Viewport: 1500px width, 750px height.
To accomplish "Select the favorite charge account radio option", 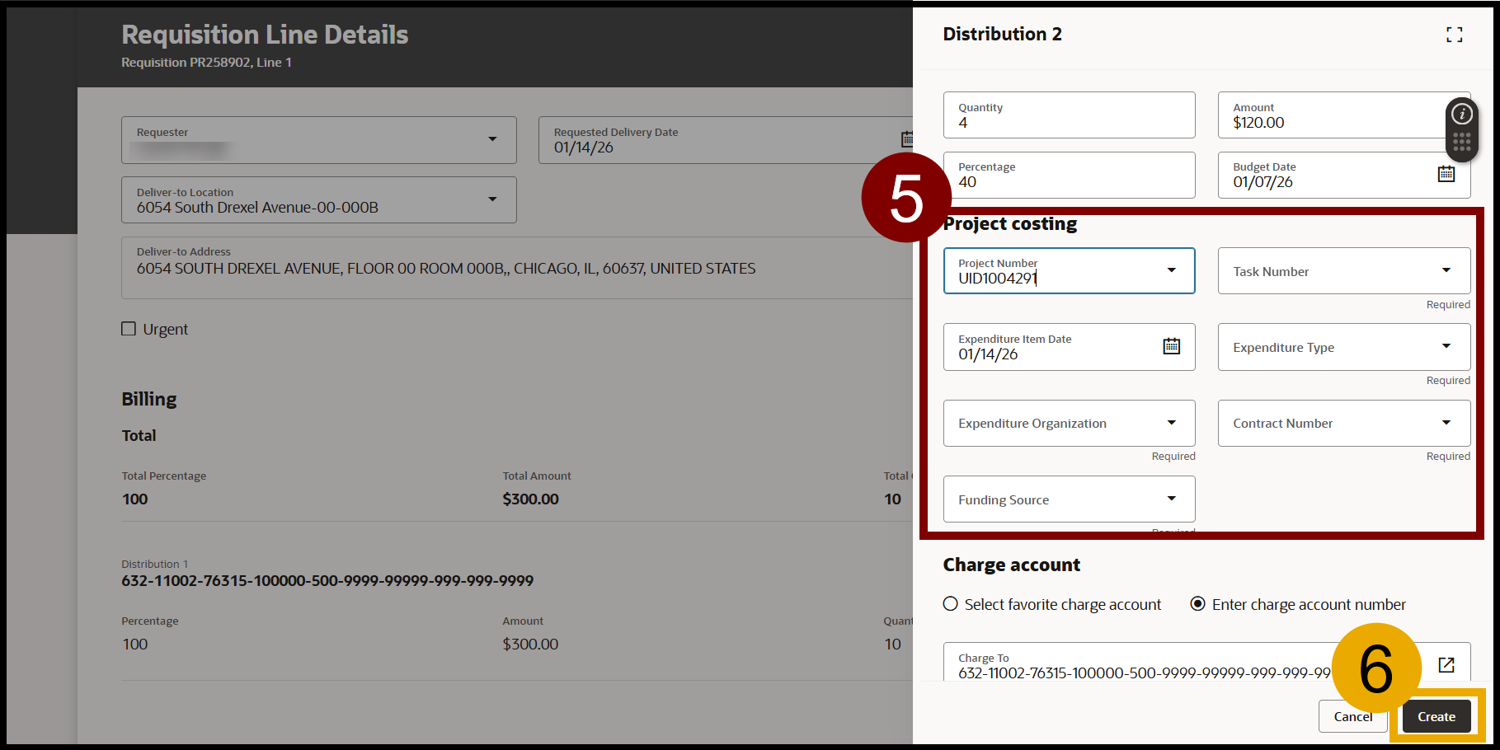I will tap(951, 604).
